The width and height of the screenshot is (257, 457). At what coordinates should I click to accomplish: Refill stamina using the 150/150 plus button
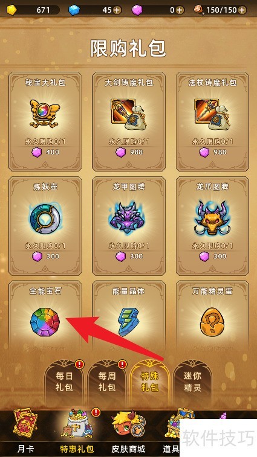tap(242, 10)
